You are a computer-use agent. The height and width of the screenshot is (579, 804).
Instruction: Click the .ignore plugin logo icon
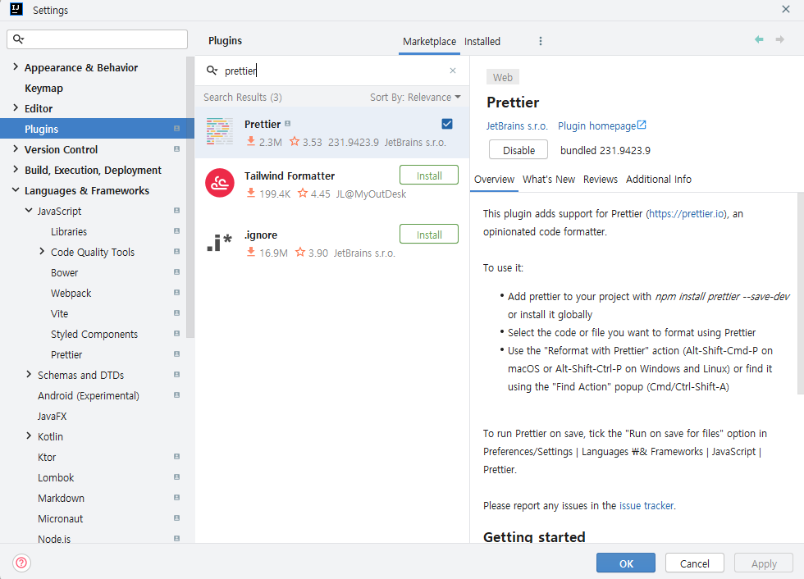coord(220,243)
